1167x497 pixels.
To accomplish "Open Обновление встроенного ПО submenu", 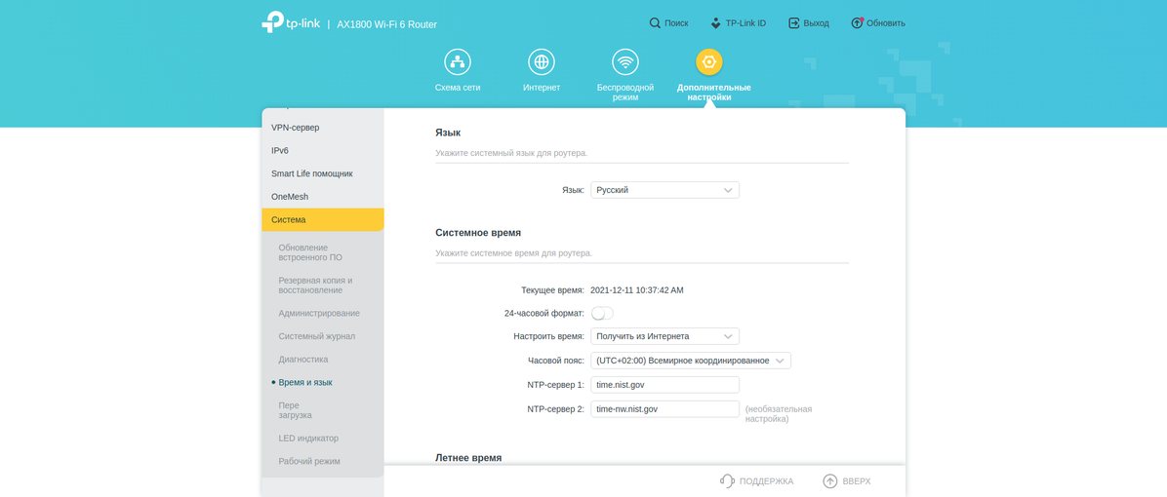I will (x=310, y=252).
